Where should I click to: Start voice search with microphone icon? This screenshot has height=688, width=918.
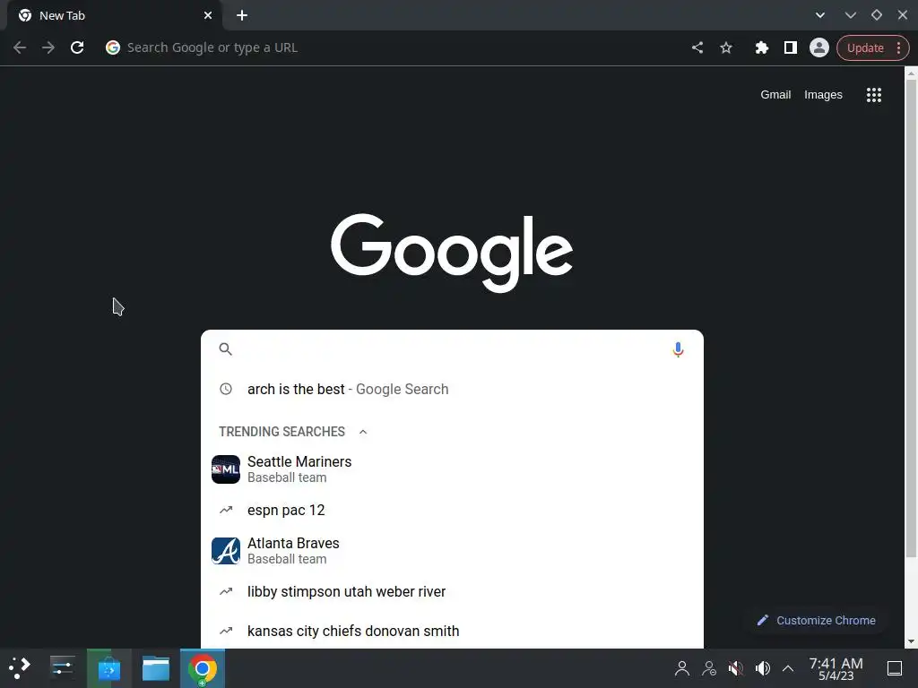pyautogui.click(x=678, y=349)
